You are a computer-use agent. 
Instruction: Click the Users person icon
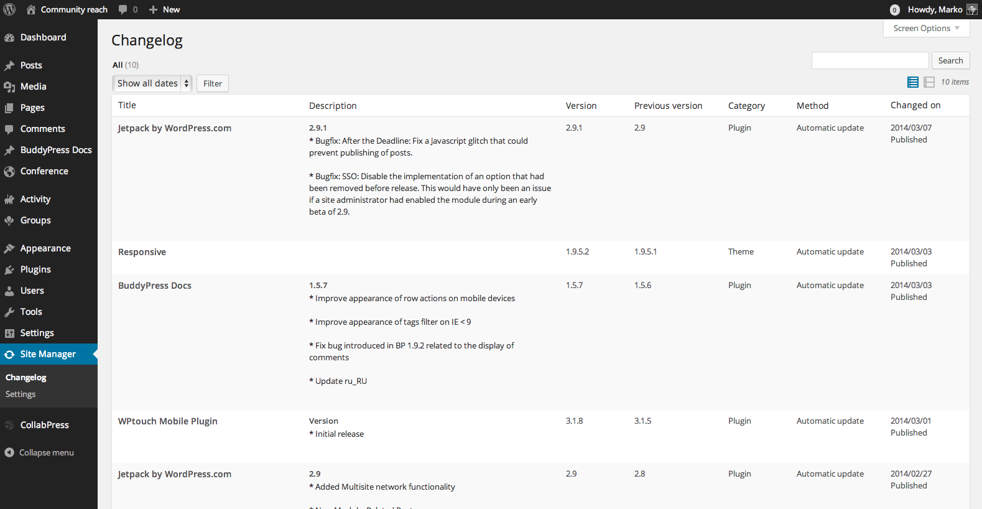coord(9,291)
